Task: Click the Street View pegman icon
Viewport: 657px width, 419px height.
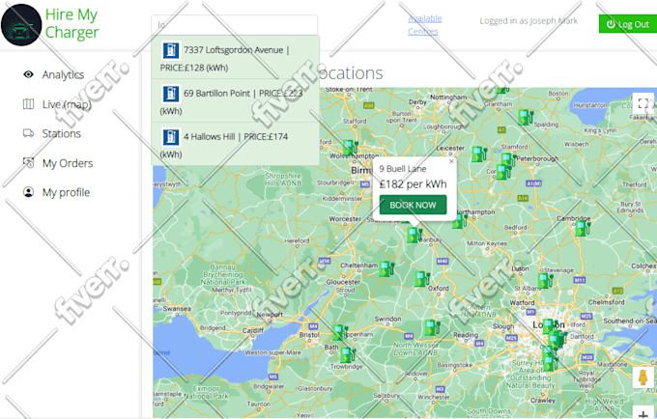Action: (643, 377)
